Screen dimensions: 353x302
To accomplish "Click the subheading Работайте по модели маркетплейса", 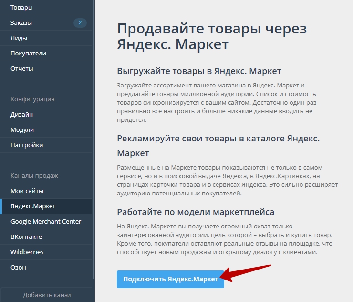I will pyautogui.click(x=196, y=212).
